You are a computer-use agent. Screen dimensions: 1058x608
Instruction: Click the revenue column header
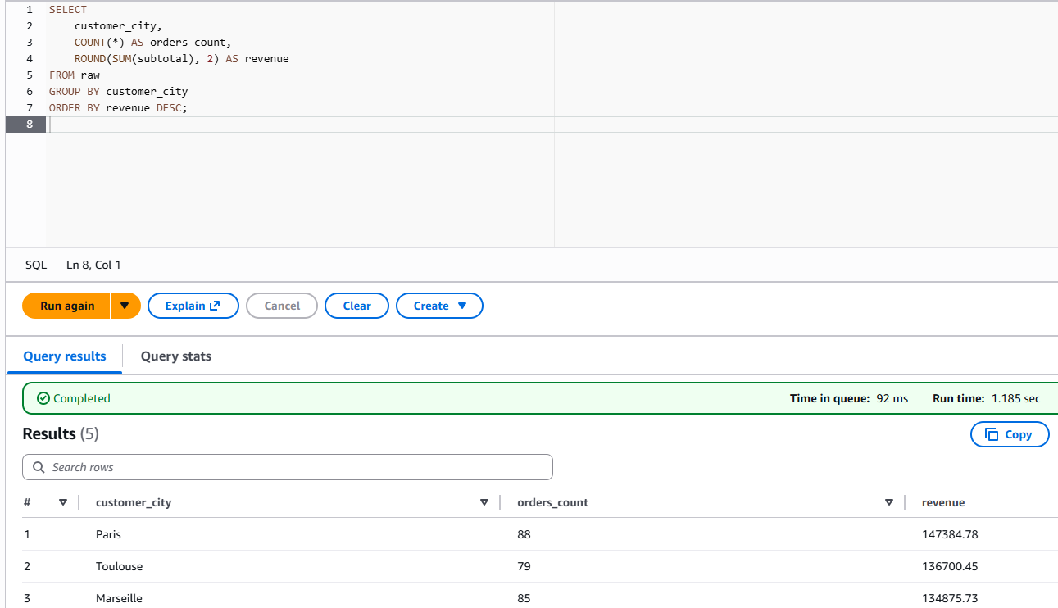(x=942, y=502)
